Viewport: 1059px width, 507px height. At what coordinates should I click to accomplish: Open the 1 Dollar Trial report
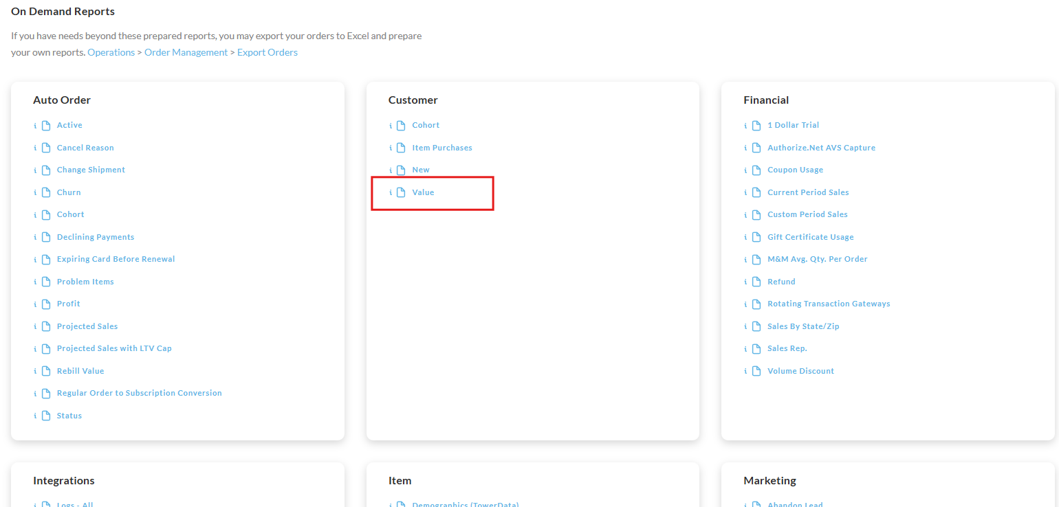pyautogui.click(x=794, y=125)
